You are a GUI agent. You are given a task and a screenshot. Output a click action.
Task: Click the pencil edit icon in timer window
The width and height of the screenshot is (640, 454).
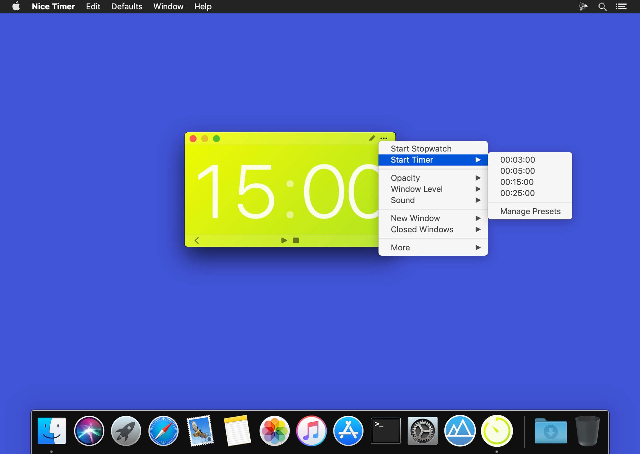click(x=372, y=138)
